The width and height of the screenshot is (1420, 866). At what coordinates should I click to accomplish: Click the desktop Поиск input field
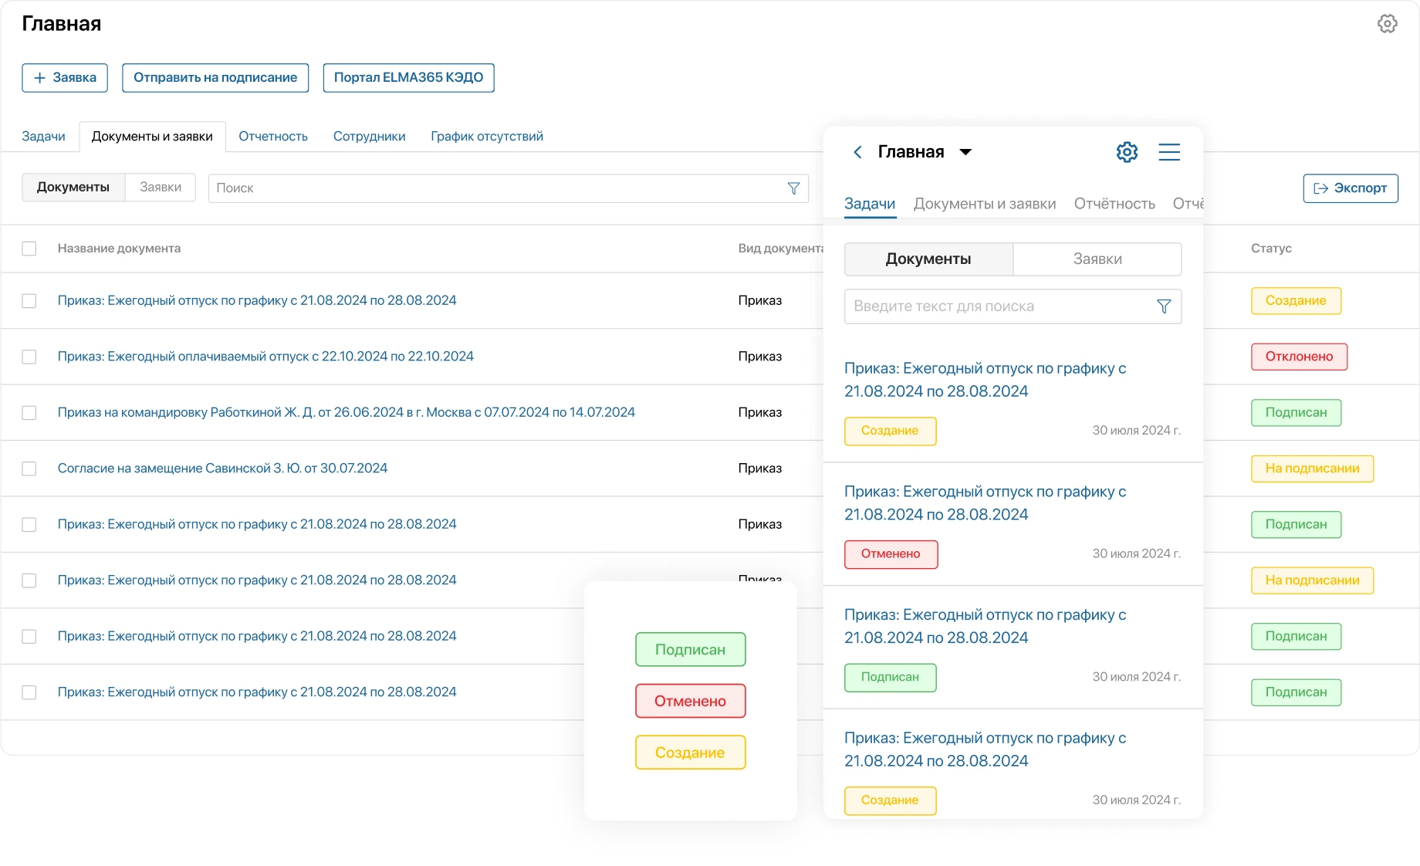tap(494, 188)
